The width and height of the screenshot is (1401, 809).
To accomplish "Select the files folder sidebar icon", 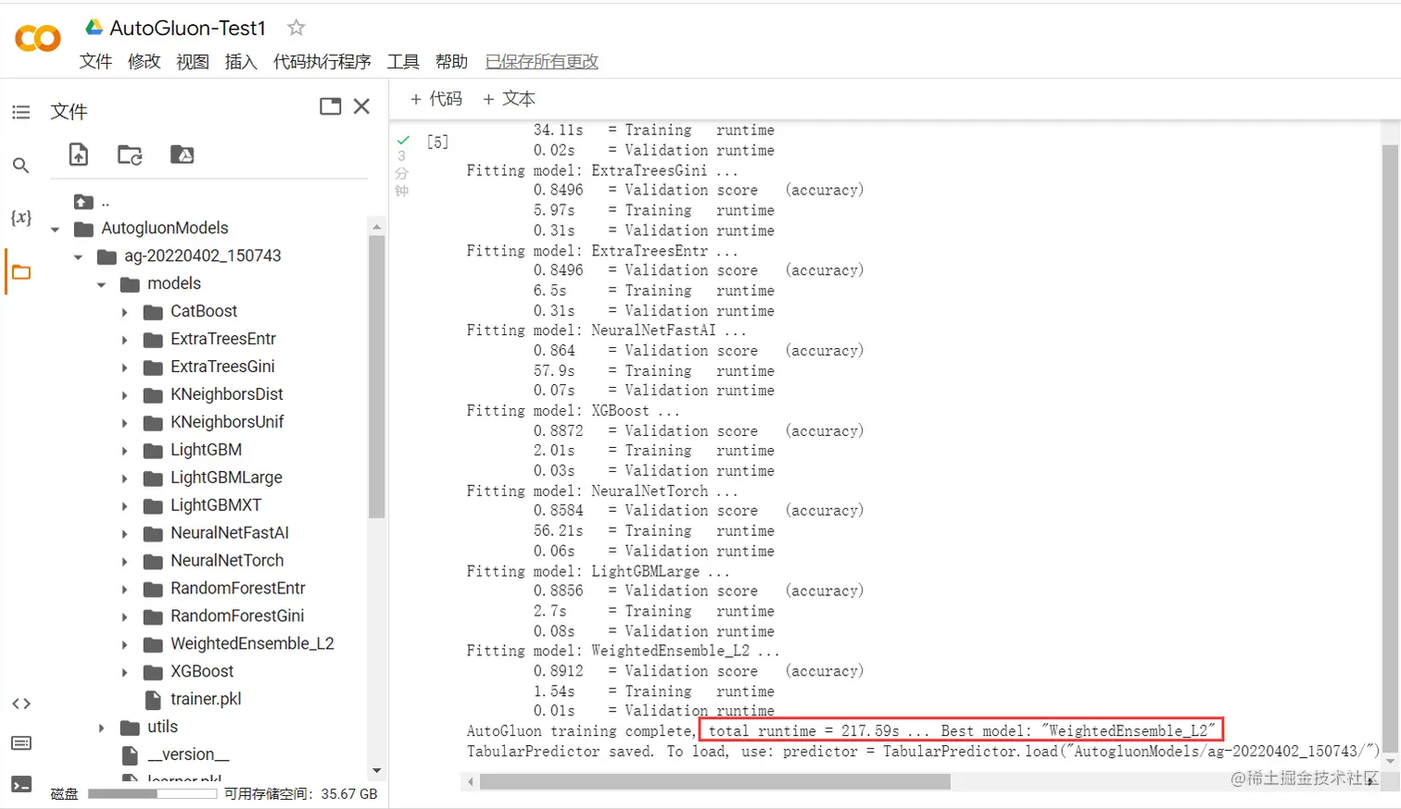I will (20, 272).
